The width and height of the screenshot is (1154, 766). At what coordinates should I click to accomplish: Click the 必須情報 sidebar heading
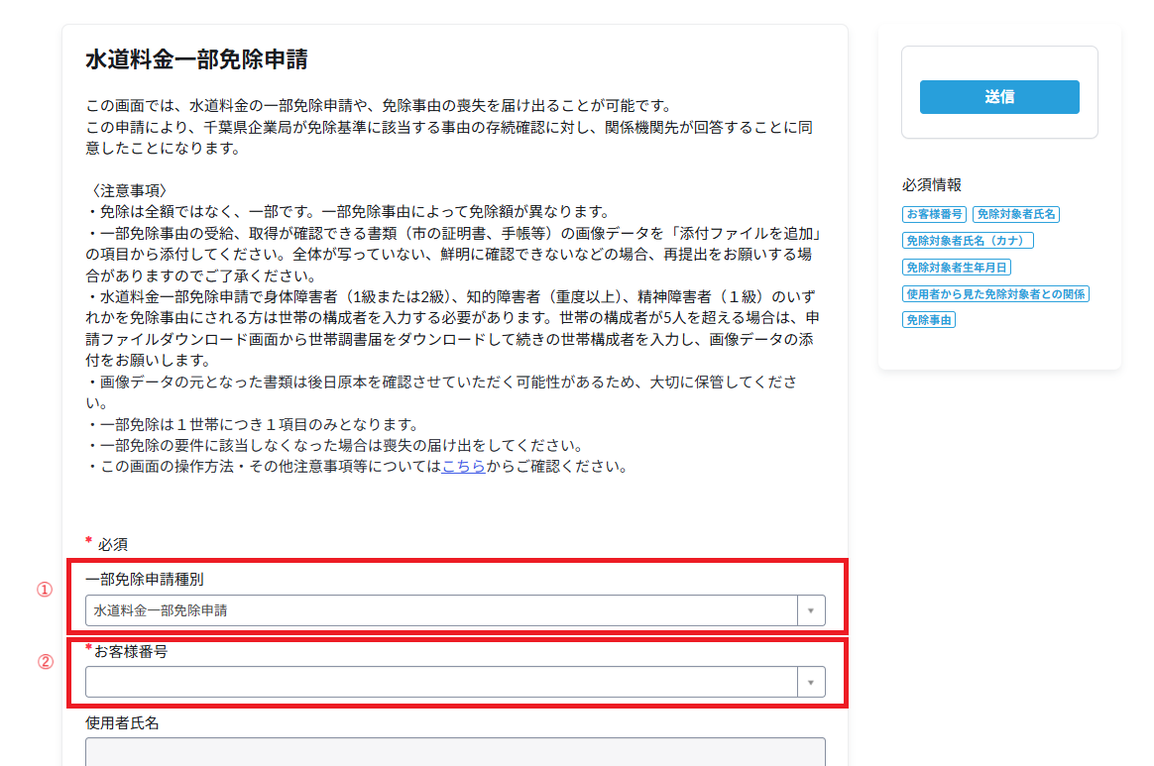click(x=931, y=185)
